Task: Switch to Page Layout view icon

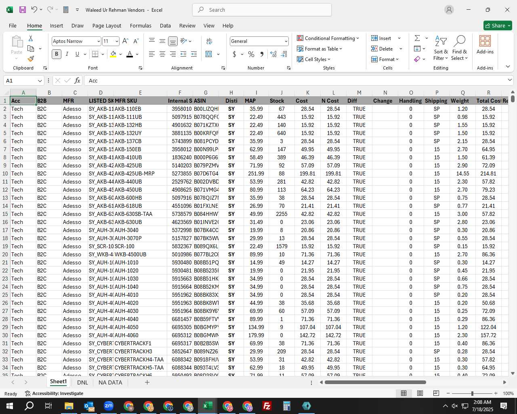Action: [x=420, y=393]
